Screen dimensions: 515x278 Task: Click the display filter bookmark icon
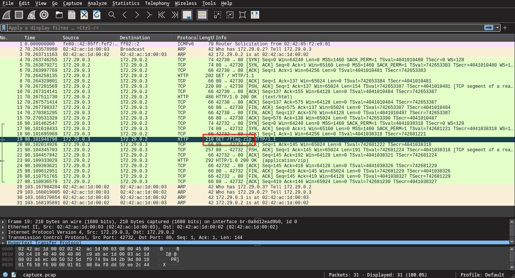coord(4,28)
